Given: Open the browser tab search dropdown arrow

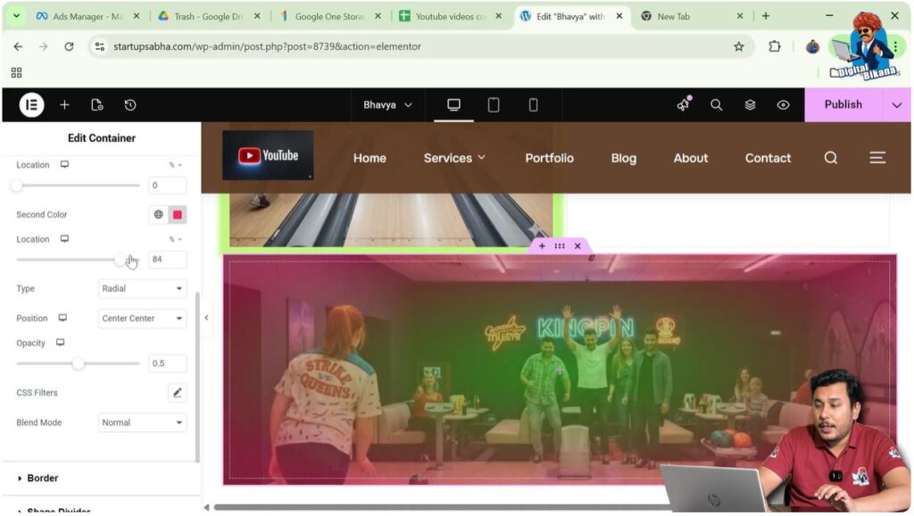Looking at the screenshot, I should (16, 16).
